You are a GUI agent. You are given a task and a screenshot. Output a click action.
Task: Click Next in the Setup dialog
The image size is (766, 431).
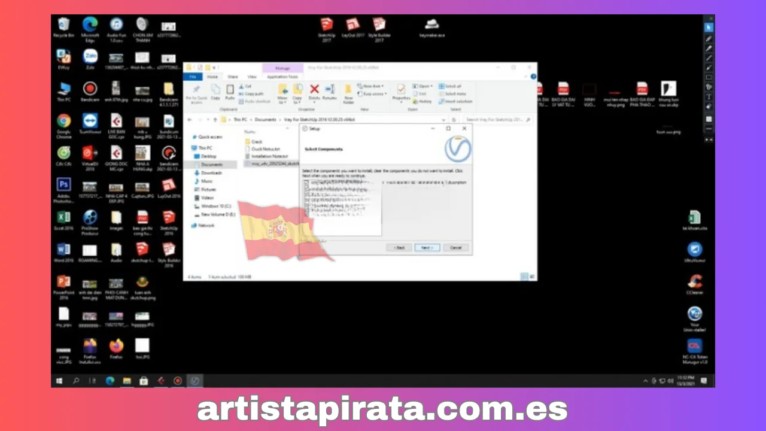(427, 247)
